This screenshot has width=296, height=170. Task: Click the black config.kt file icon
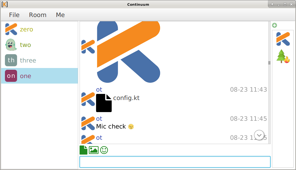(x=104, y=103)
